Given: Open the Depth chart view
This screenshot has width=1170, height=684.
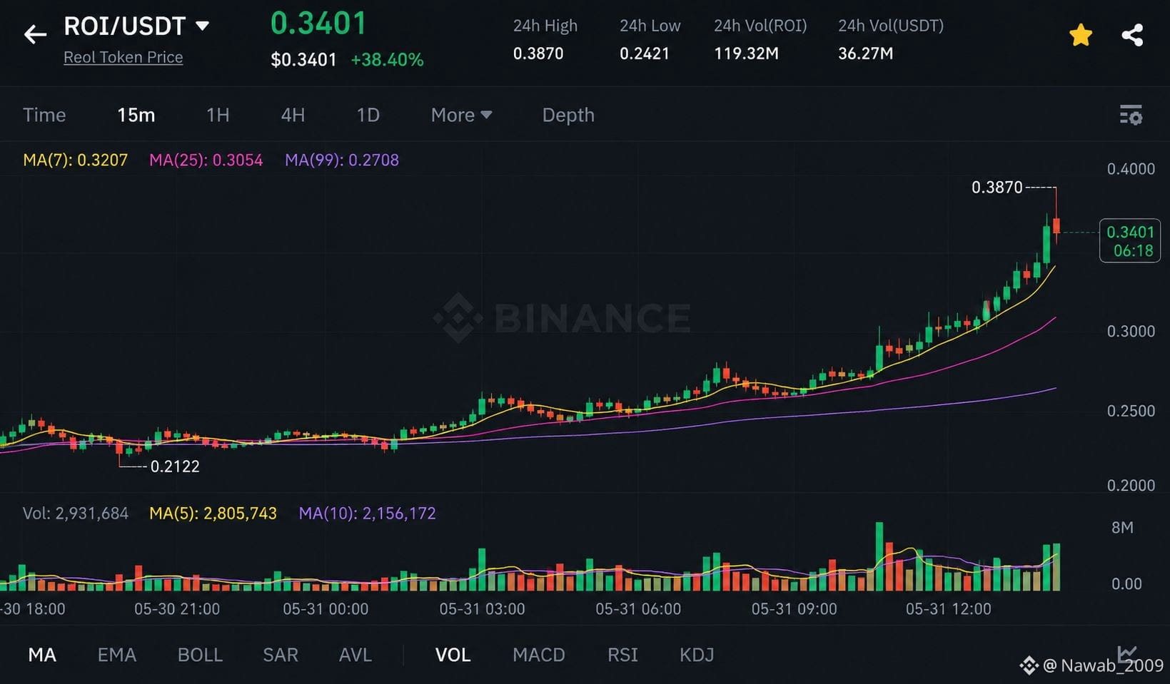Looking at the screenshot, I should click(x=568, y=115).
